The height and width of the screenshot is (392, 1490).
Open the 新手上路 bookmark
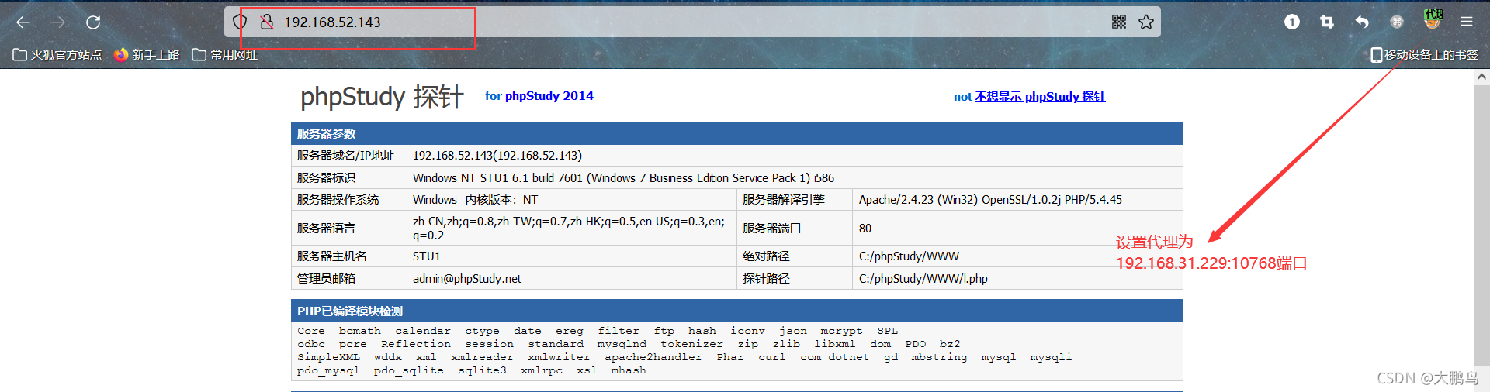click(147, 54)
